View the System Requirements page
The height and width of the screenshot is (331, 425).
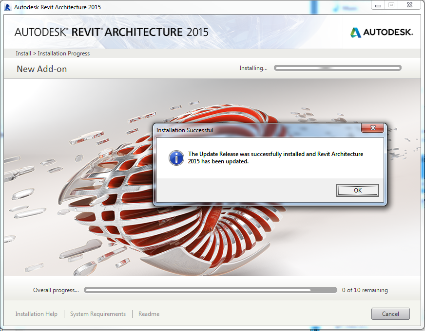[97, 314]
